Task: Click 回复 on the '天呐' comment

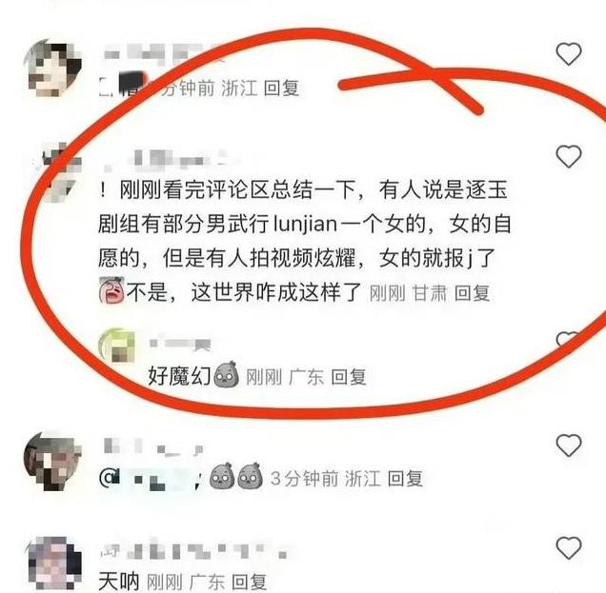Action: pos(250,582)
